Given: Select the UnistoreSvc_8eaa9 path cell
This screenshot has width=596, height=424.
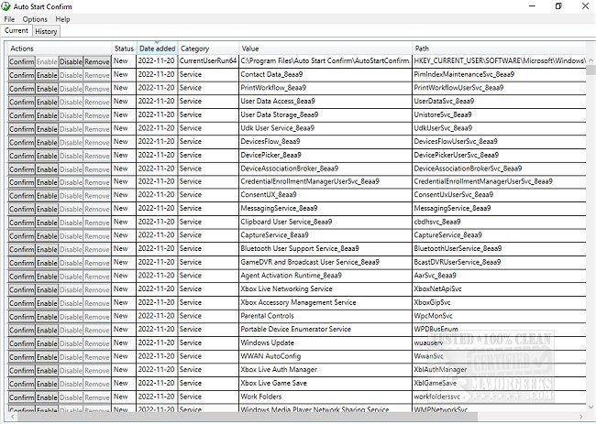Looking at the screenshot, I should pos(499,114).
